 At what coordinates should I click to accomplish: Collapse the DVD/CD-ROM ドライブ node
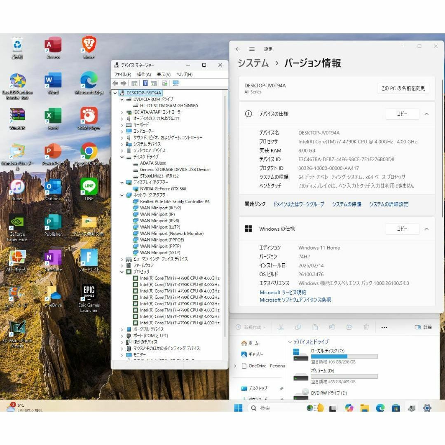(x=122, y=99)
